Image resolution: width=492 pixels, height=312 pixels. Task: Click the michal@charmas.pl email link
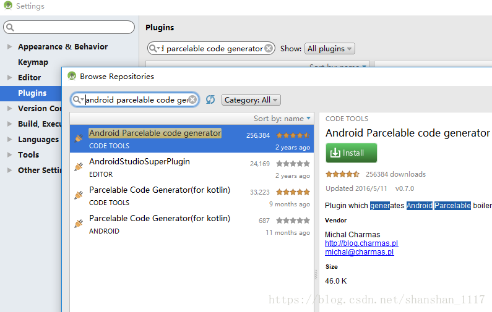[360, 252]
